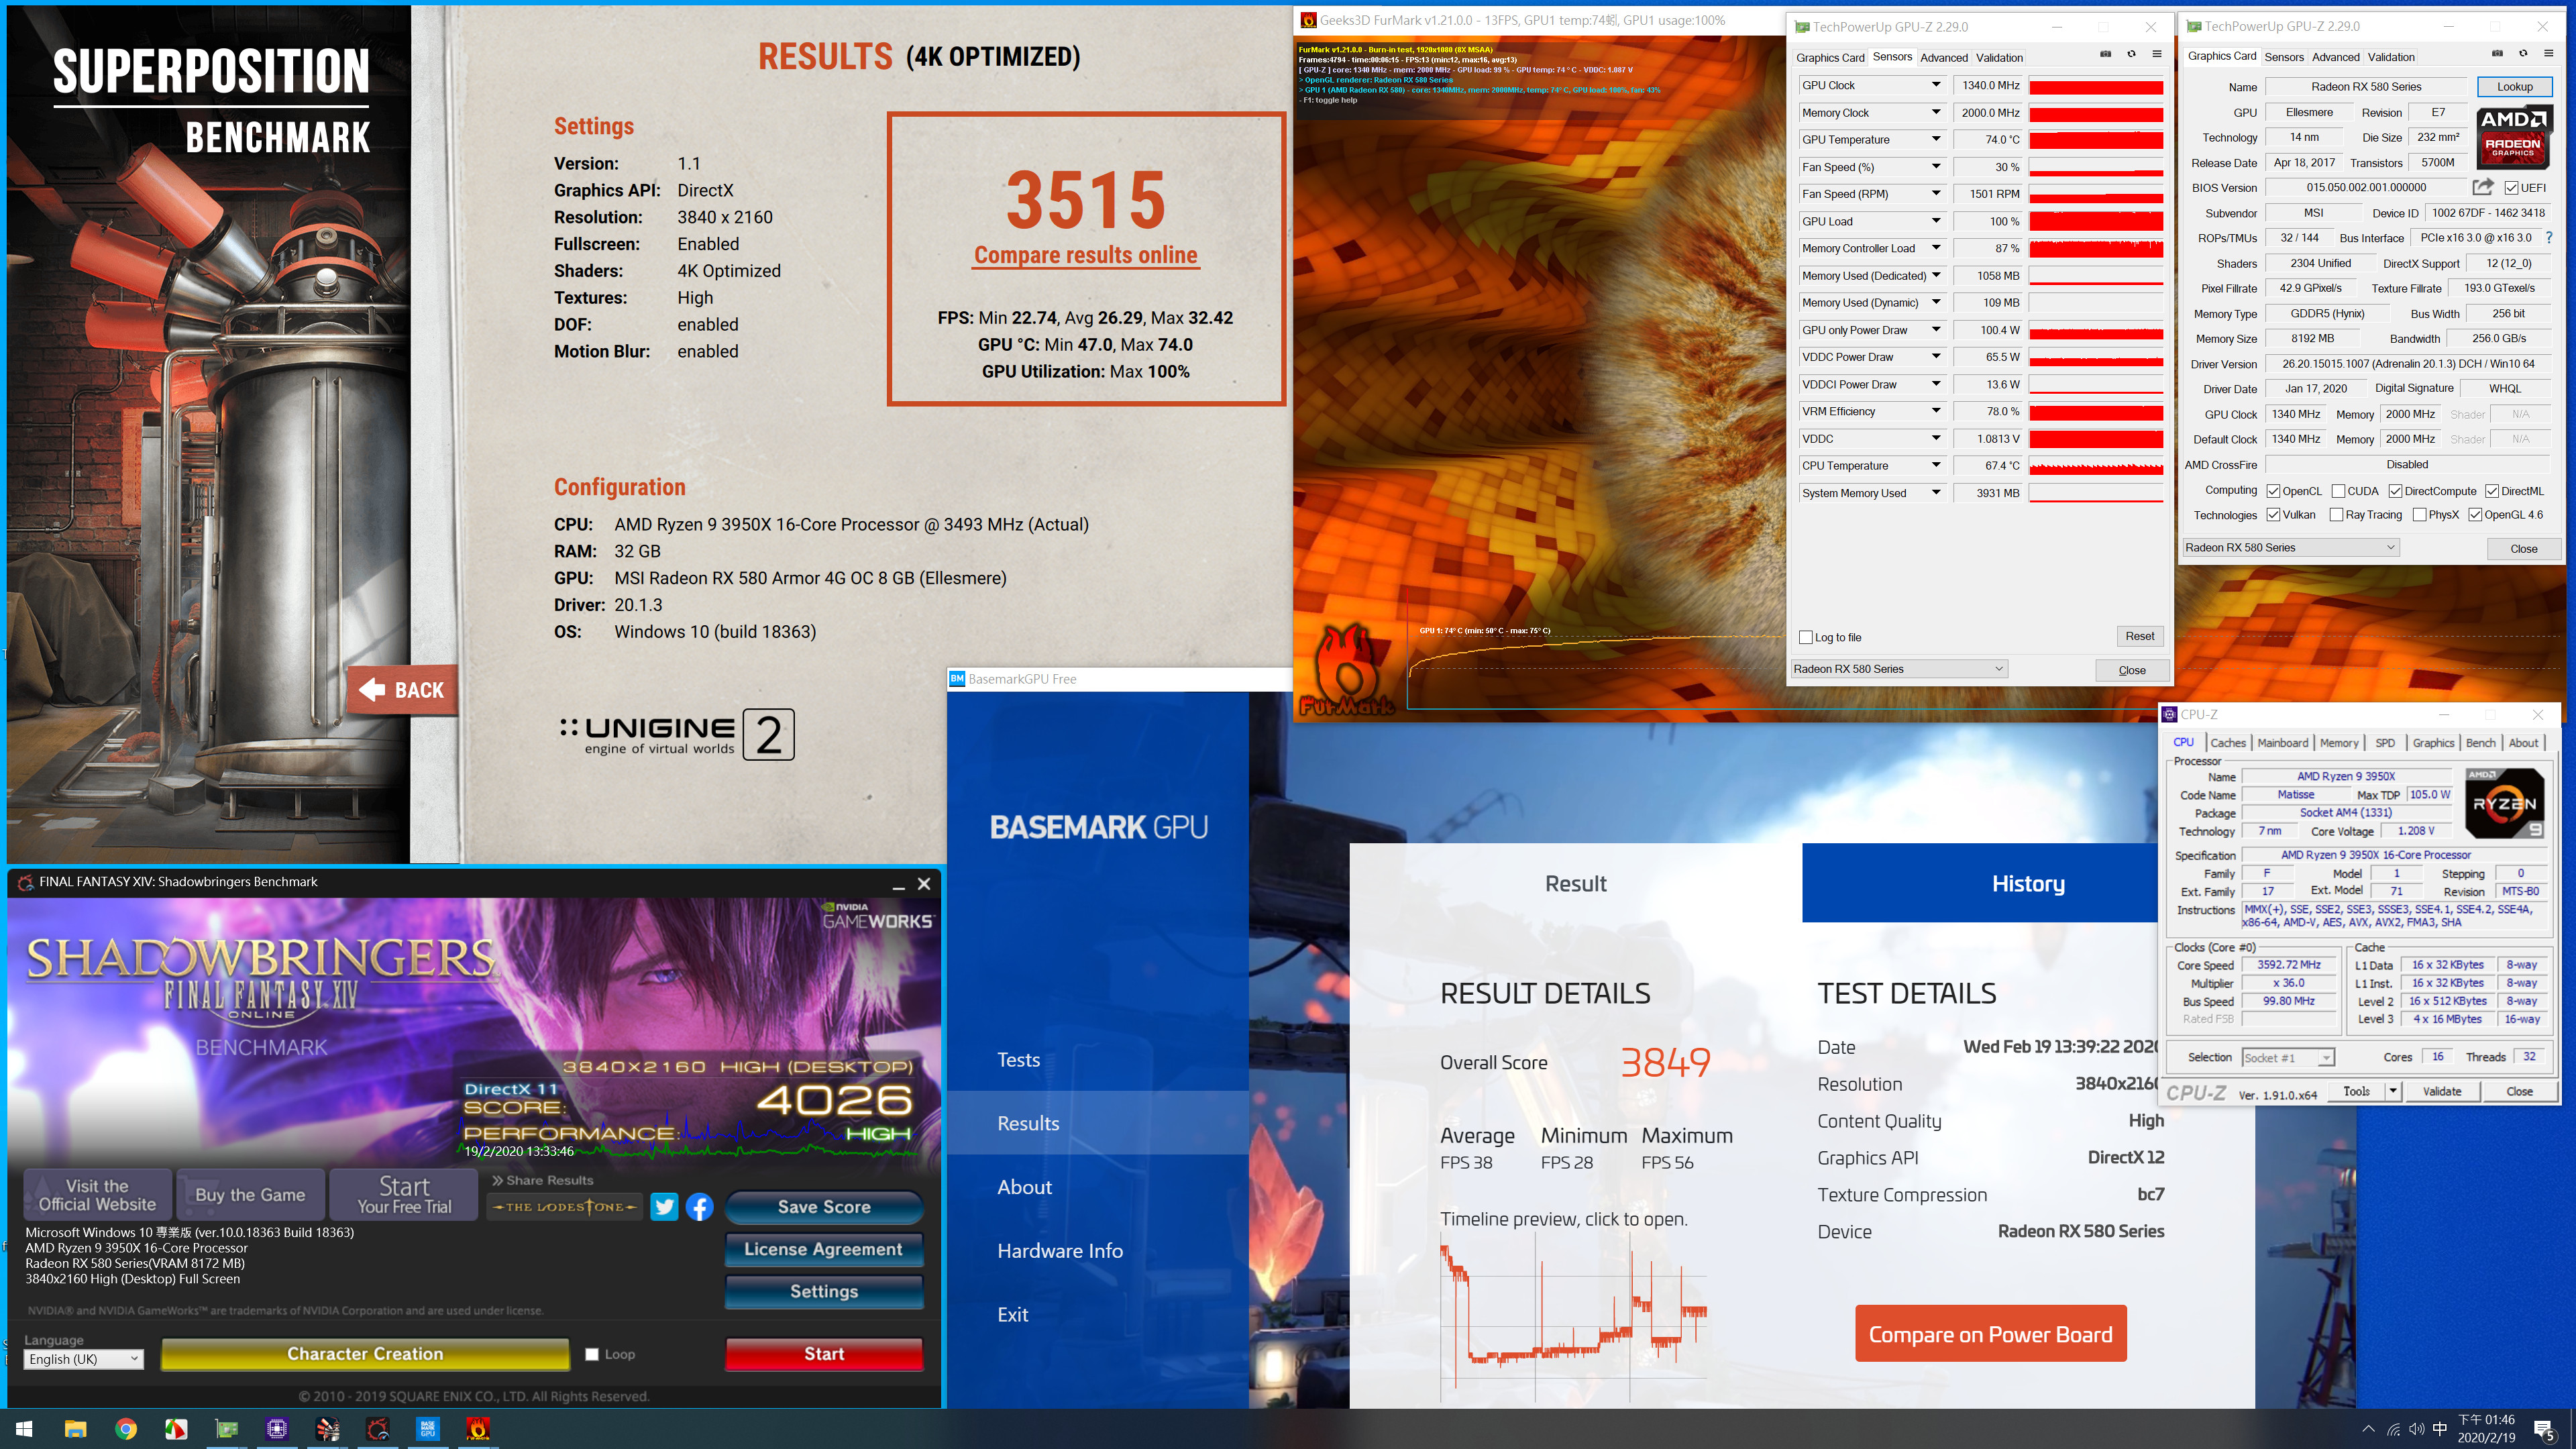The image size is (2576, 1449).
Task: Click the Compare results online link
Action: click(1085, 255)
